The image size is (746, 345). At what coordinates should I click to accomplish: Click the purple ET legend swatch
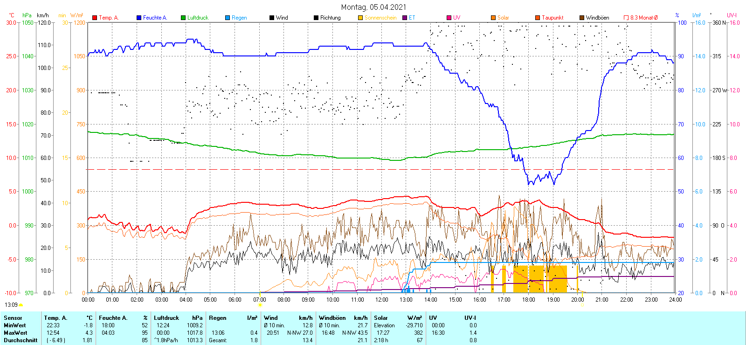pyautogui.click(x=405, y=18)
